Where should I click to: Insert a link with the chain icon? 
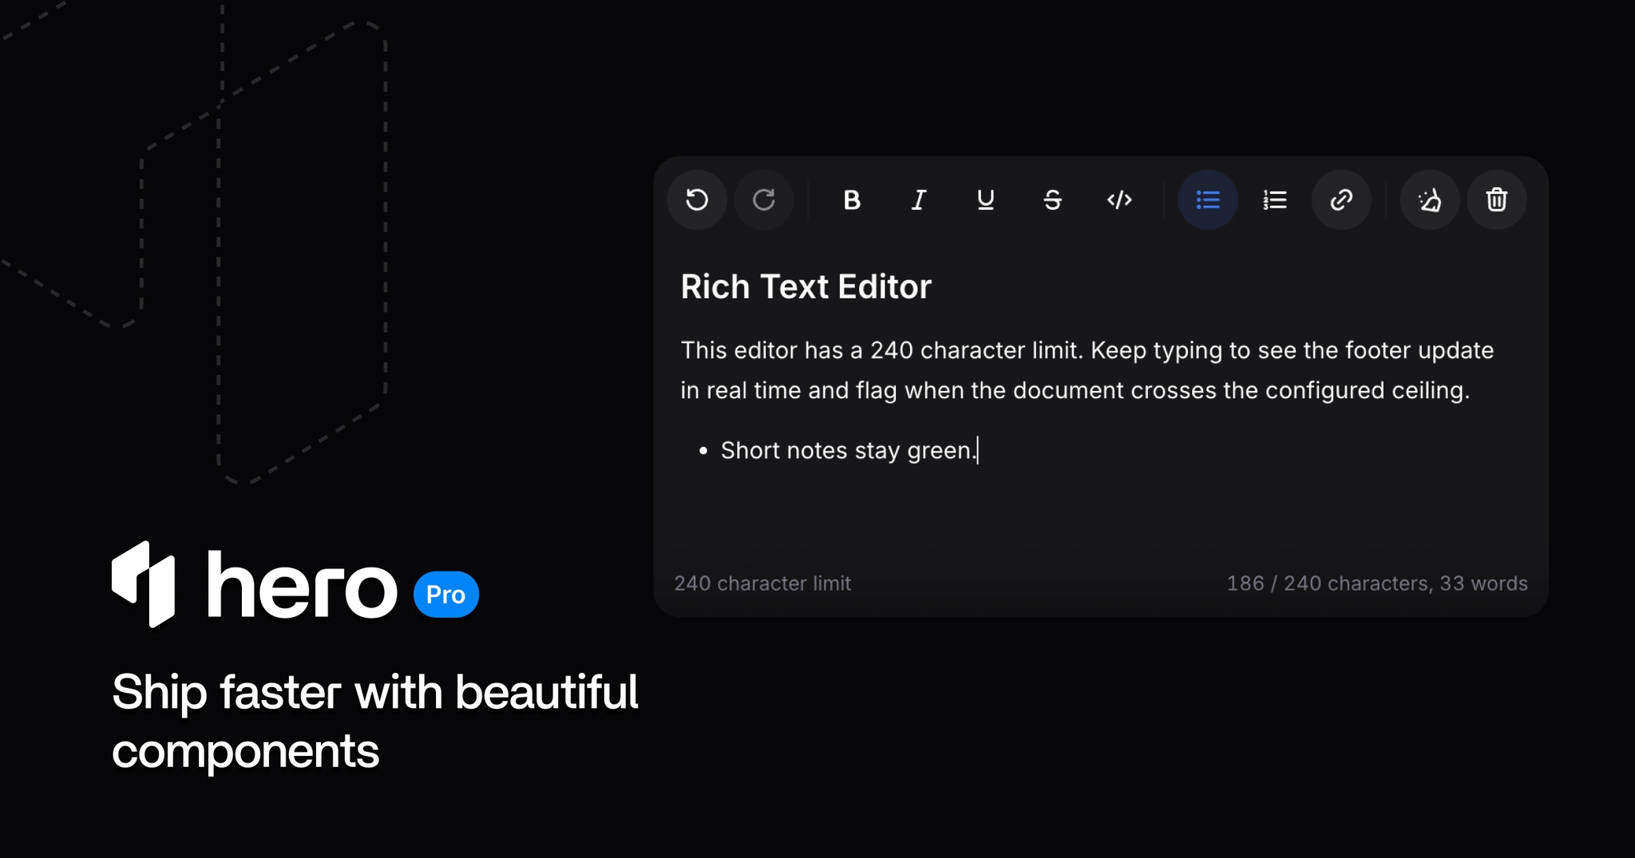1342,200
